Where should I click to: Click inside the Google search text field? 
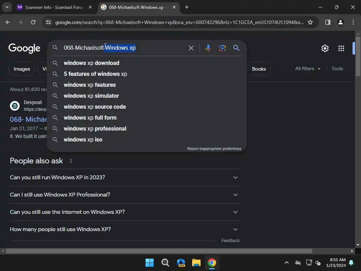coord(124,48)
